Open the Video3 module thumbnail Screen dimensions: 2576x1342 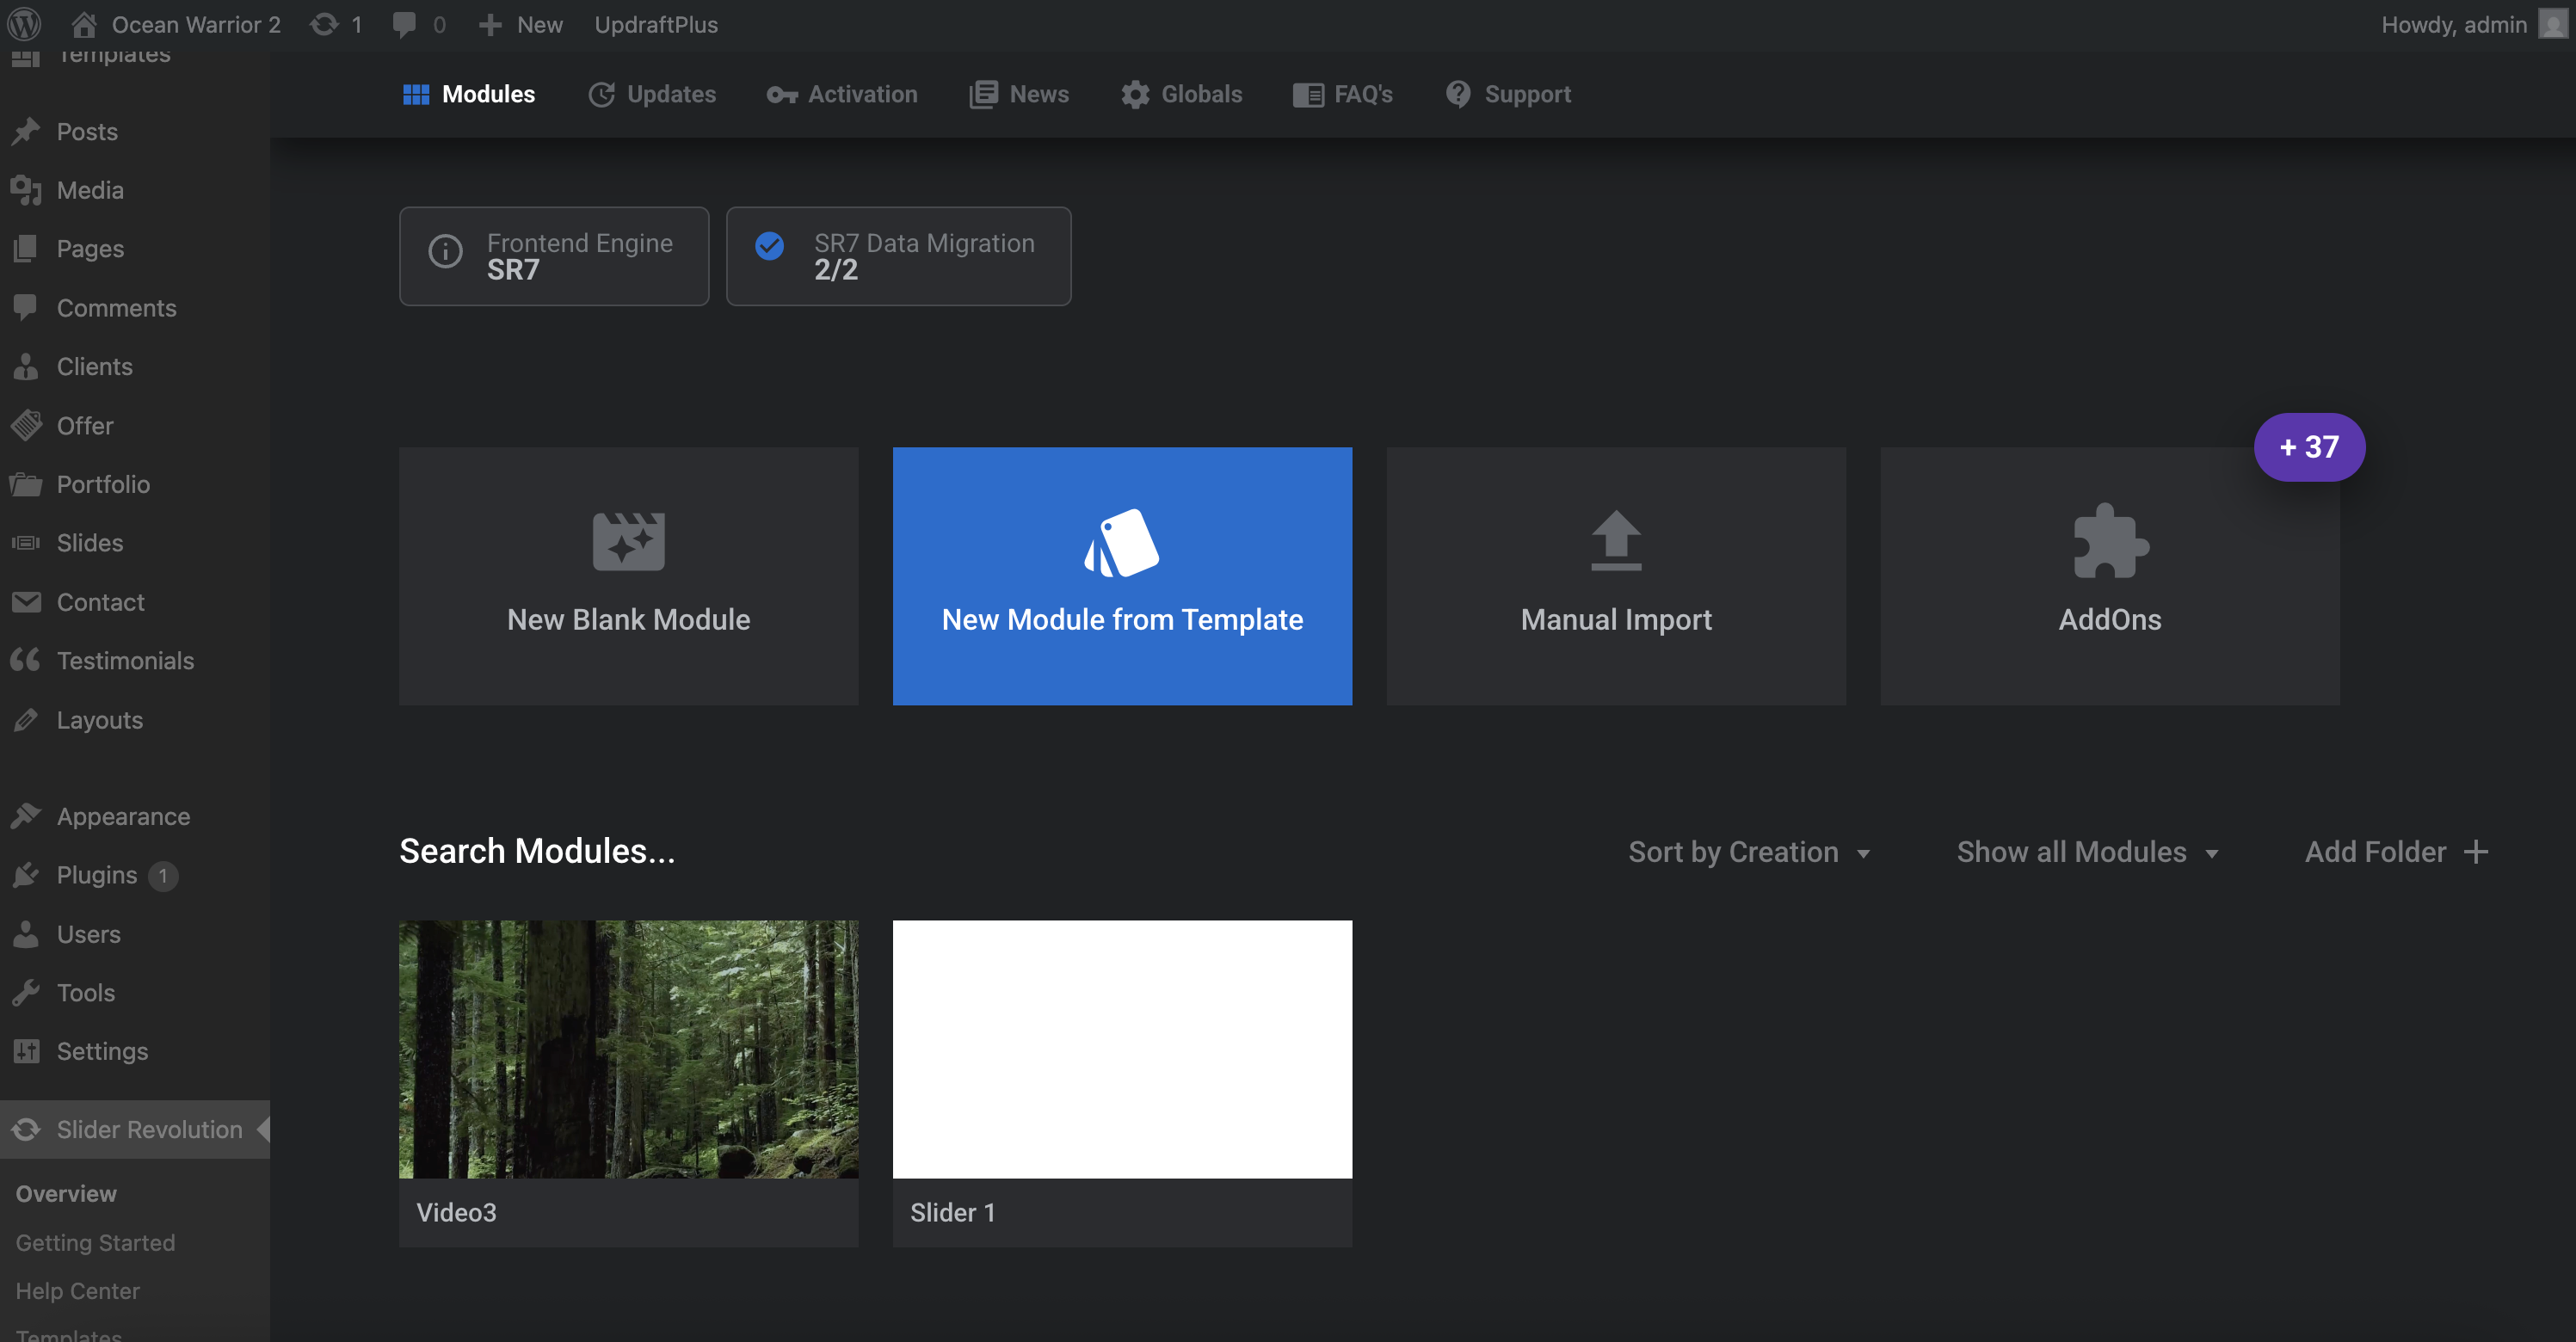pos(628,1049)
